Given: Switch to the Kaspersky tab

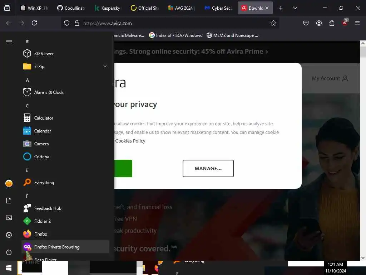Looking at the screenshot, I should pos(108,8).
